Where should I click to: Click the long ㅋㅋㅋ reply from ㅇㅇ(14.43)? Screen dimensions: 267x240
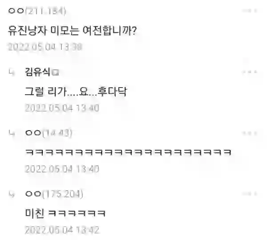[x=128, y=152]
